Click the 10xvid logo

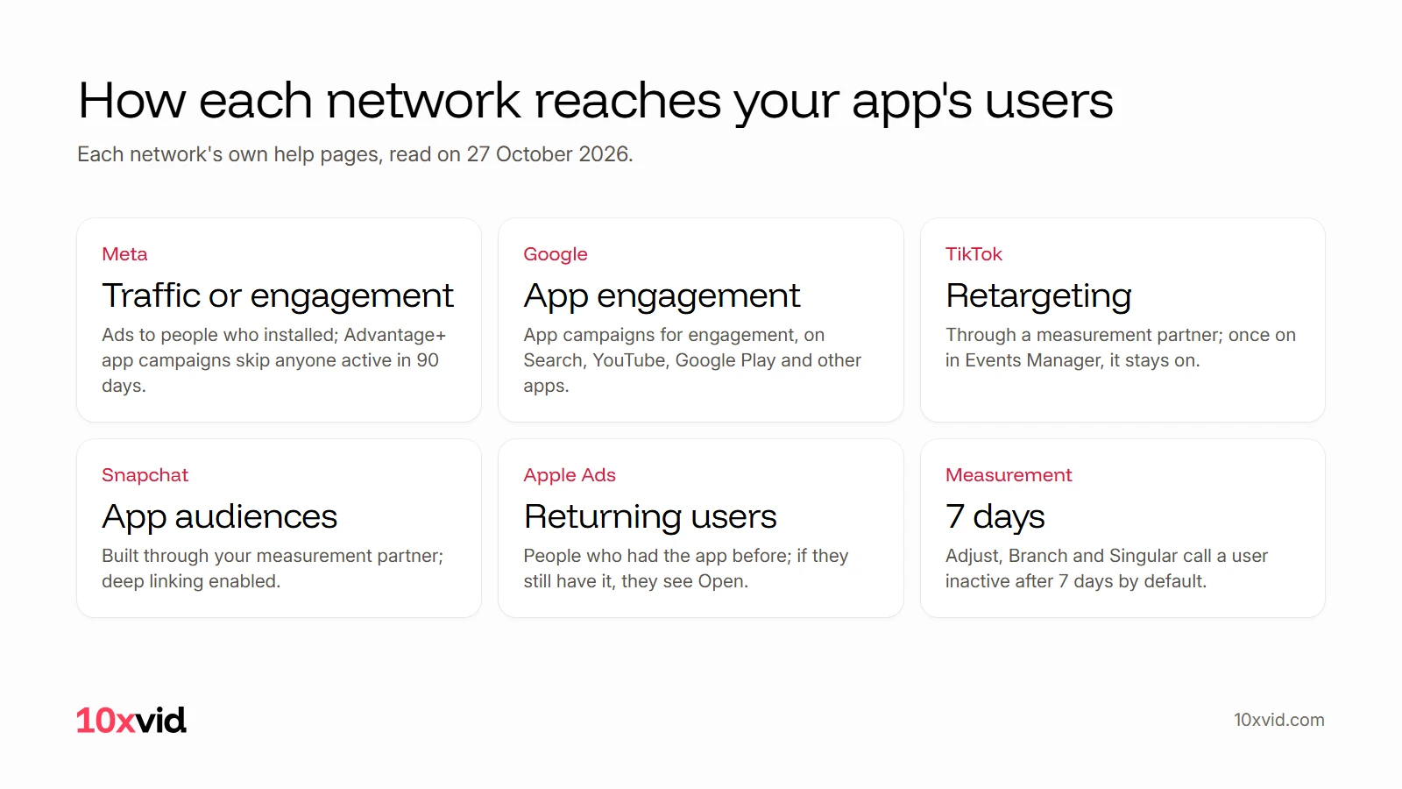pyautogui.click(x=131, y=721)
